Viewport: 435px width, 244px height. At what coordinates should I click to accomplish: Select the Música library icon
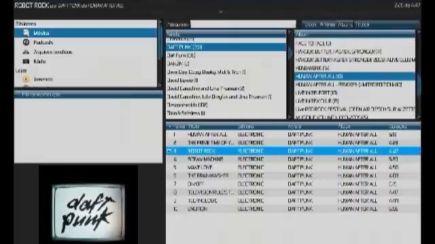click(x=26, y=33)
